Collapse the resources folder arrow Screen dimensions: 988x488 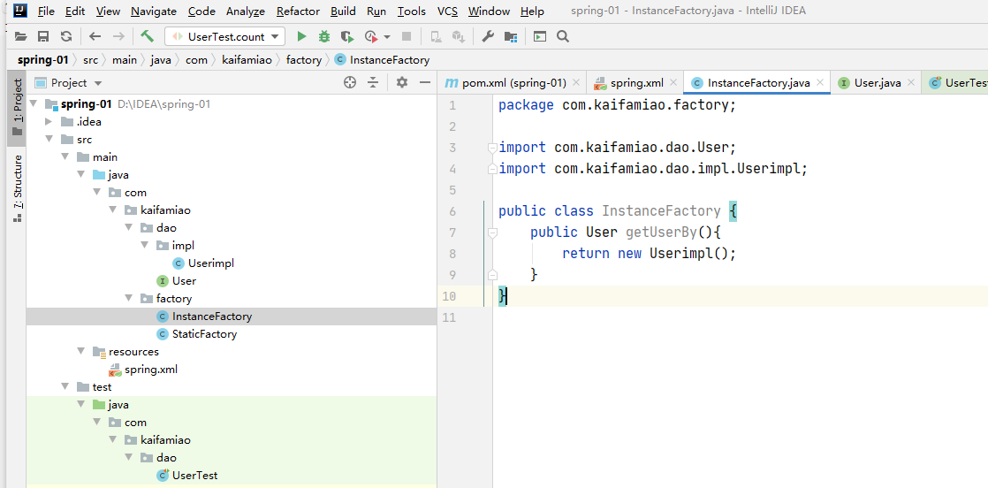[80, 351]
